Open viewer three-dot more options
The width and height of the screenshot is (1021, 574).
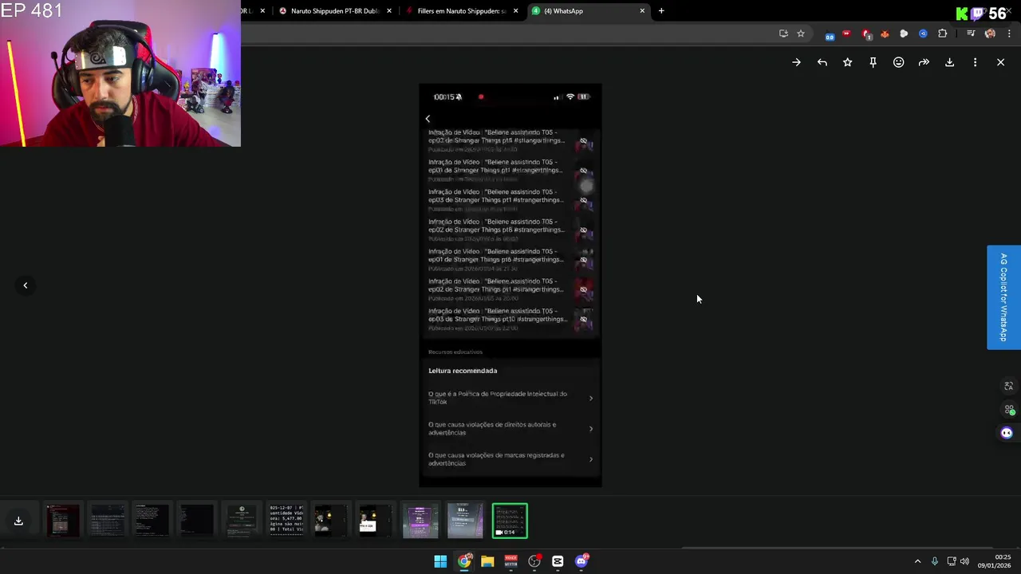point(975,62)
